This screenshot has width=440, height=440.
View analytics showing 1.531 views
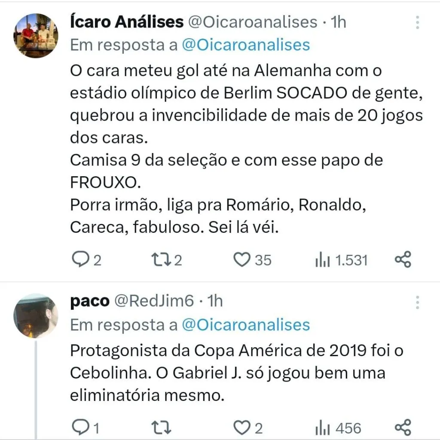point(322,260)
